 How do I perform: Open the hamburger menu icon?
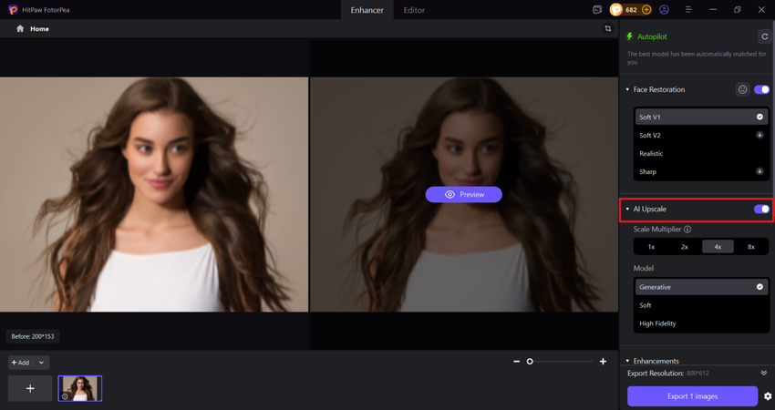pyautogui.click(x=688, y=9)
